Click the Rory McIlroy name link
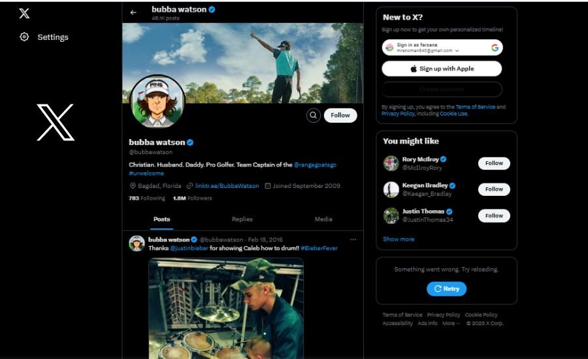 click(420, 159)
